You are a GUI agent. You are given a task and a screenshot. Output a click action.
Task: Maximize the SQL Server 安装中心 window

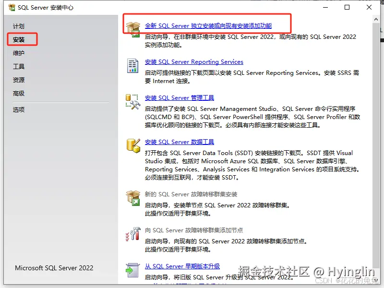tap(347, 7)
